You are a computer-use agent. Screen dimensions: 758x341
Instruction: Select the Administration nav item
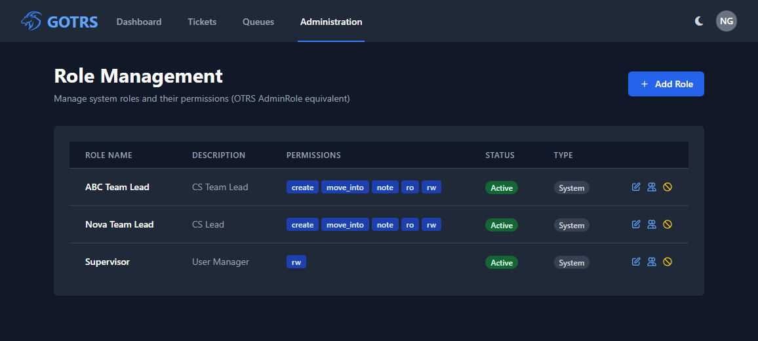(x=331, y=22)
